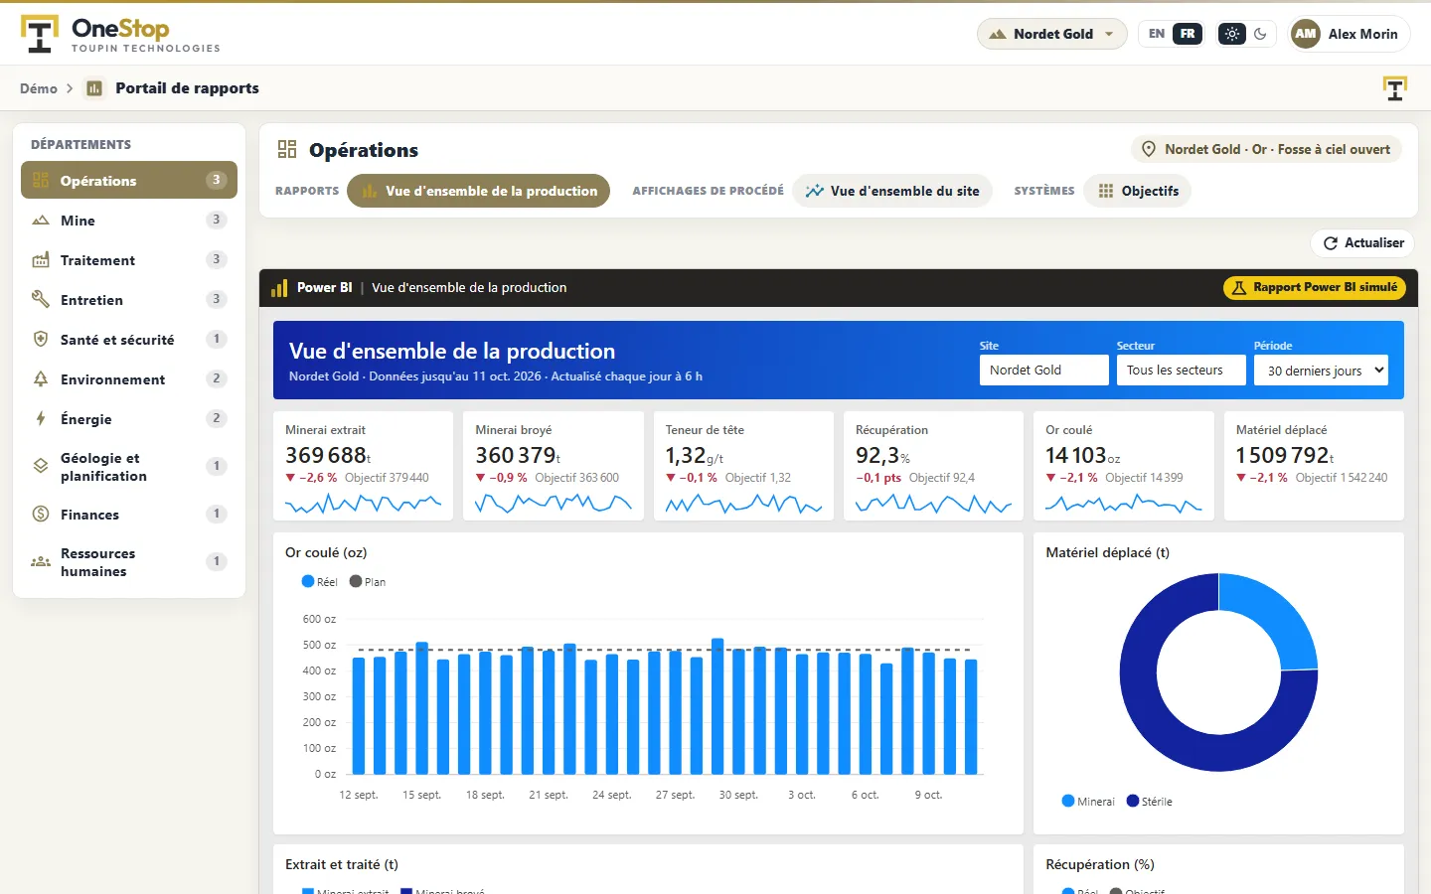Click the Mine mountain icon

[41, 220]
